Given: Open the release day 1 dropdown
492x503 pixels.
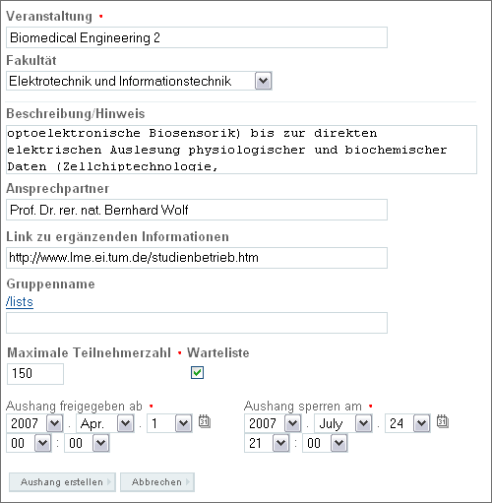Looking at the screenshot, I should tap(169, 423).
